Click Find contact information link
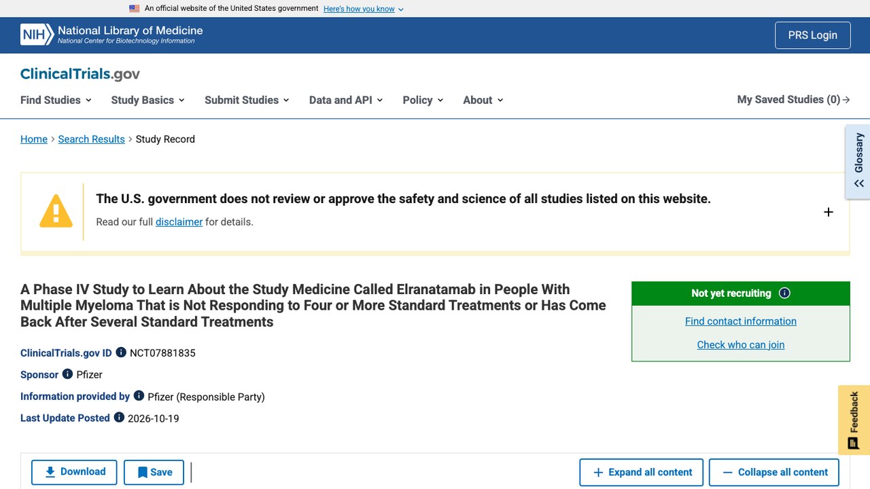 click(x=741, y=321)
